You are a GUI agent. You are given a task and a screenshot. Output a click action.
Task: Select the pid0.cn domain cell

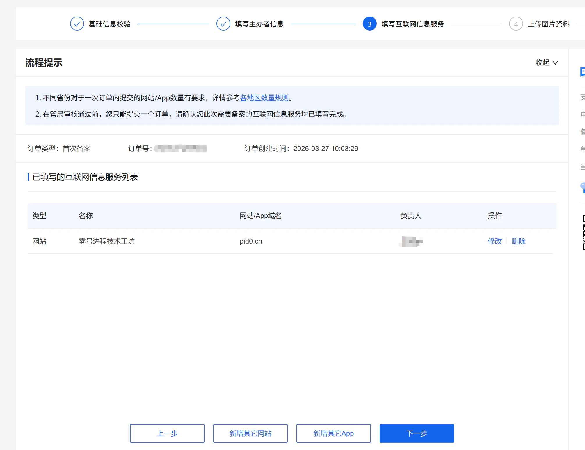(251, 241)
